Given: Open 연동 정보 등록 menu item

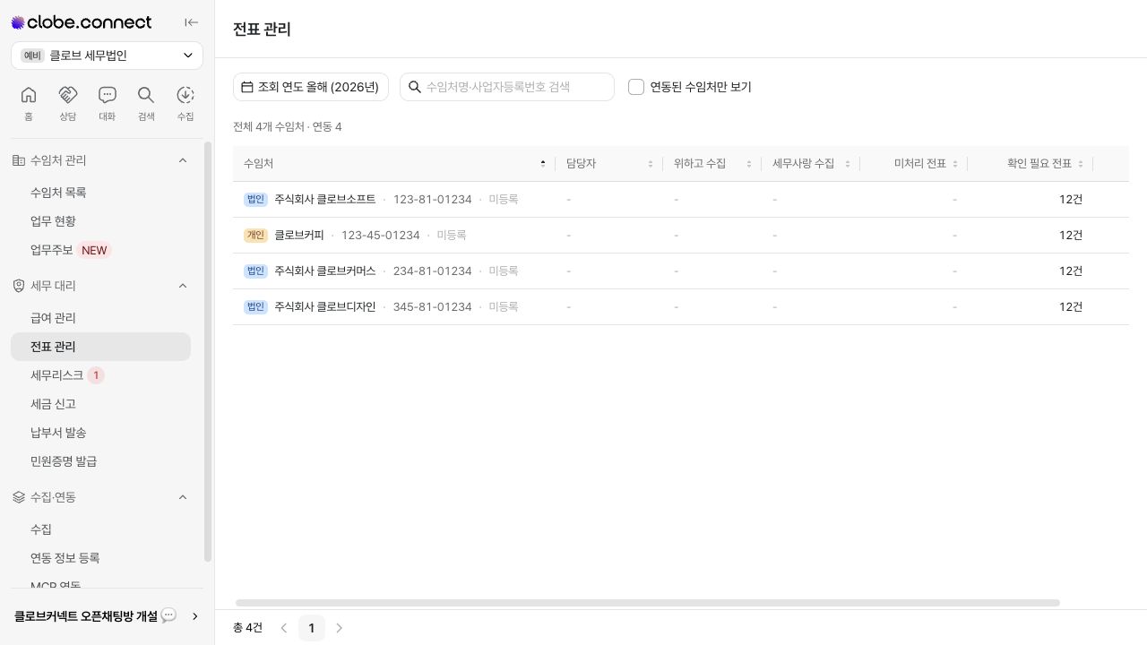Looking at the screenshot, I should [100, 558].
